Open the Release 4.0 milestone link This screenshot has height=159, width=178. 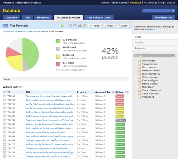pyautogui.click(x=151, y=30)
